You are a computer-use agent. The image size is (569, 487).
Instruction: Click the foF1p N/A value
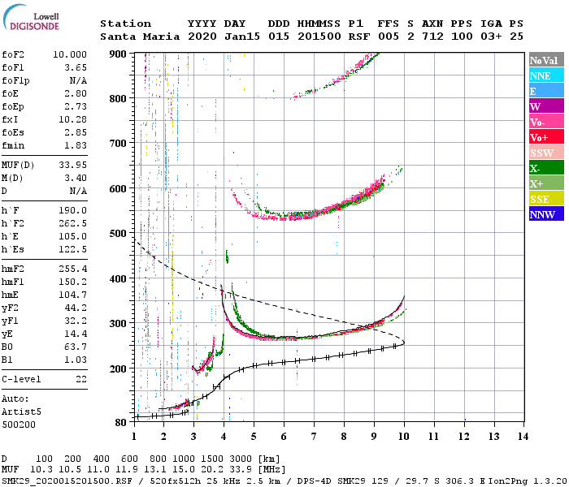pyautogui.click(x=78, y=80)
